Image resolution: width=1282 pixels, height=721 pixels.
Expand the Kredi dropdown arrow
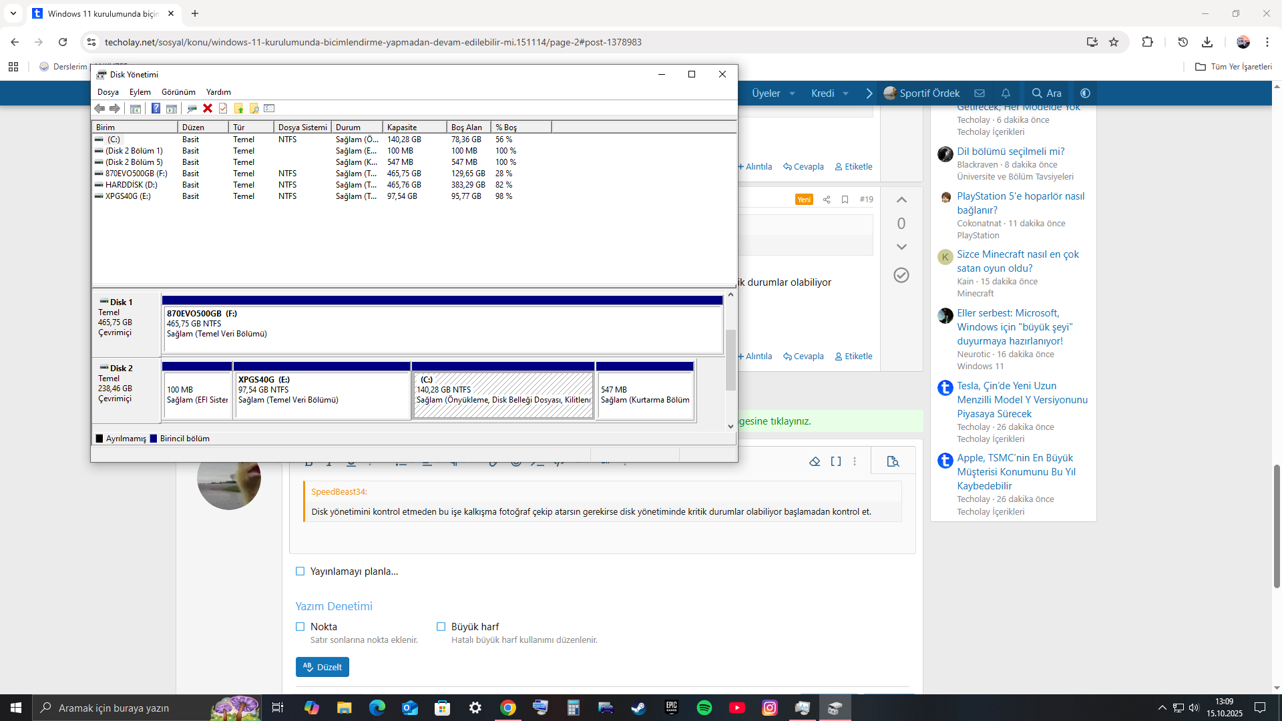846,93
